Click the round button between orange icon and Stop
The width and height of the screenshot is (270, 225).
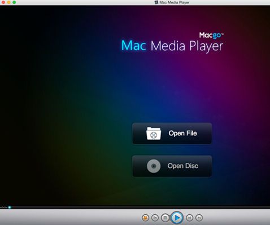pos(155,218)
